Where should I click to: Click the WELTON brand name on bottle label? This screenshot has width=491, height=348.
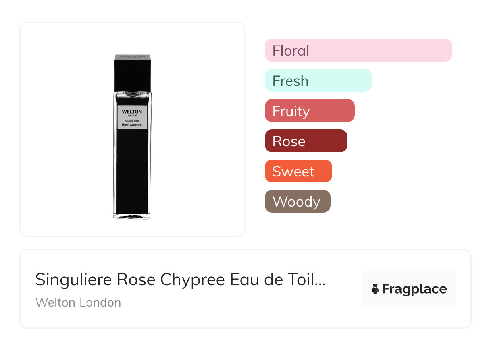(132, 112)
